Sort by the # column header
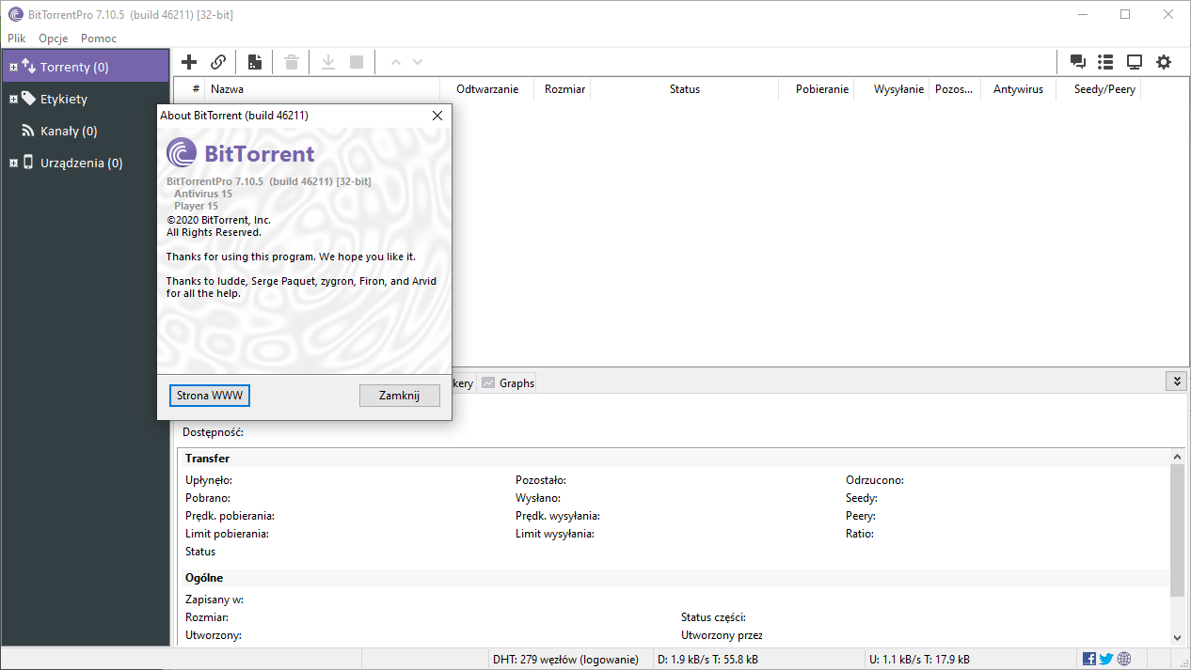This screenshot has height=670, width=1191. click(190, 89)
